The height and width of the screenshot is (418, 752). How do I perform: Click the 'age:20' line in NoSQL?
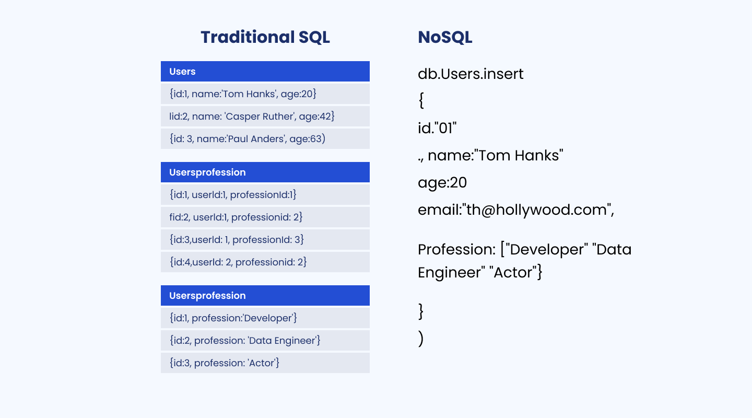(442, 183)
